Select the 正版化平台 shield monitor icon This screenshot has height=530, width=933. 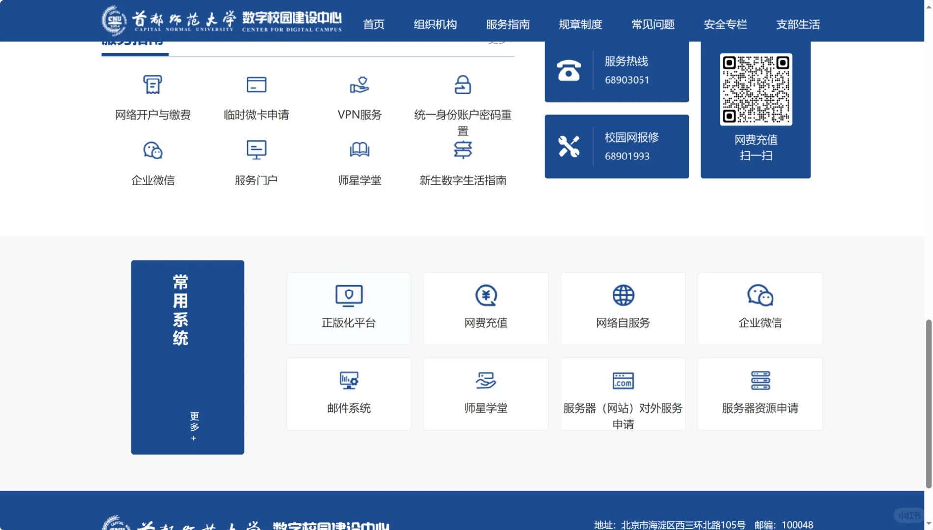(348, 295)
